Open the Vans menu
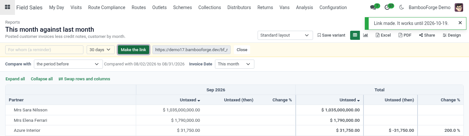The height and width of the screenshot is (136, 469). tap(285, 7)
